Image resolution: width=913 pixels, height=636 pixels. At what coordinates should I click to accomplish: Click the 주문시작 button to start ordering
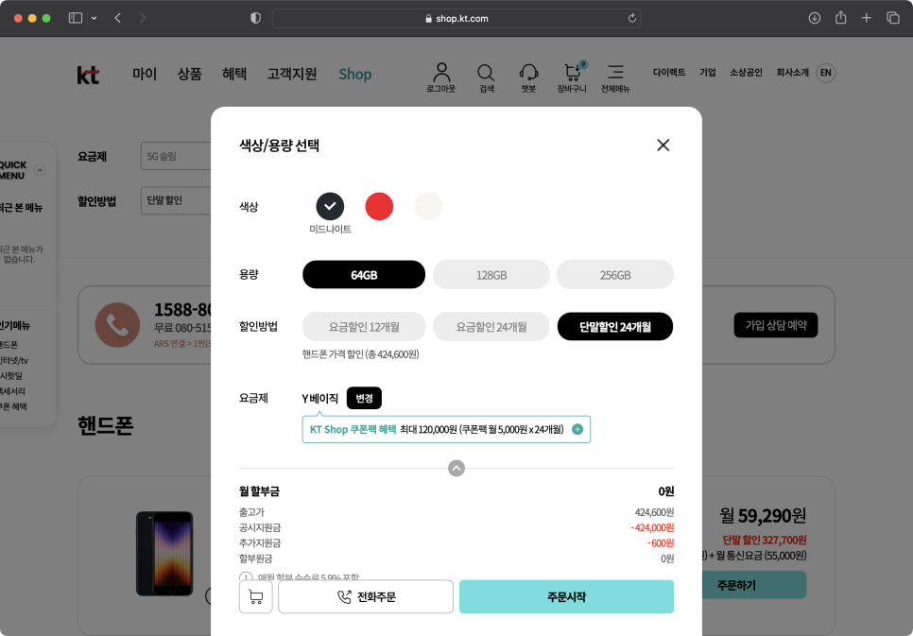coord(565,596)
